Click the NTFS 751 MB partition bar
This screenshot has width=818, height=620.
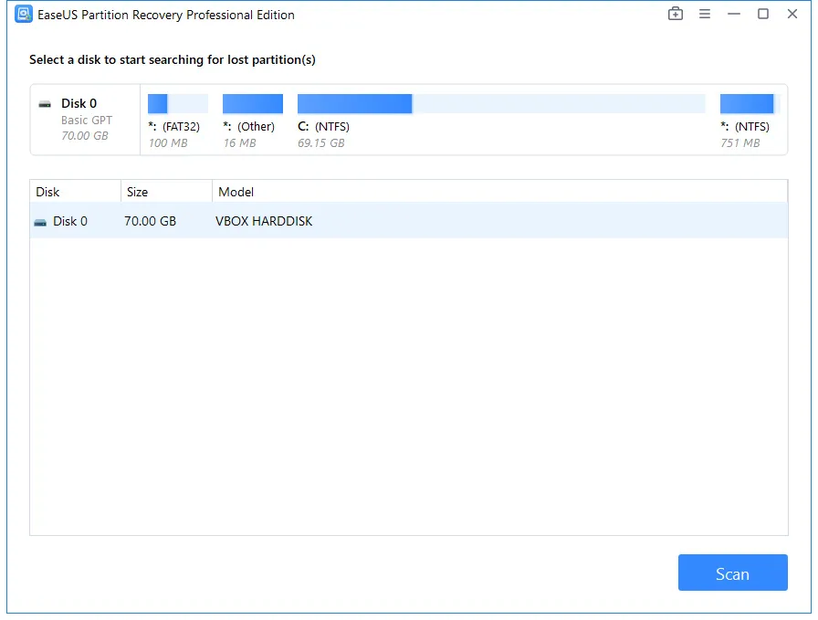(x=750, y=104)
